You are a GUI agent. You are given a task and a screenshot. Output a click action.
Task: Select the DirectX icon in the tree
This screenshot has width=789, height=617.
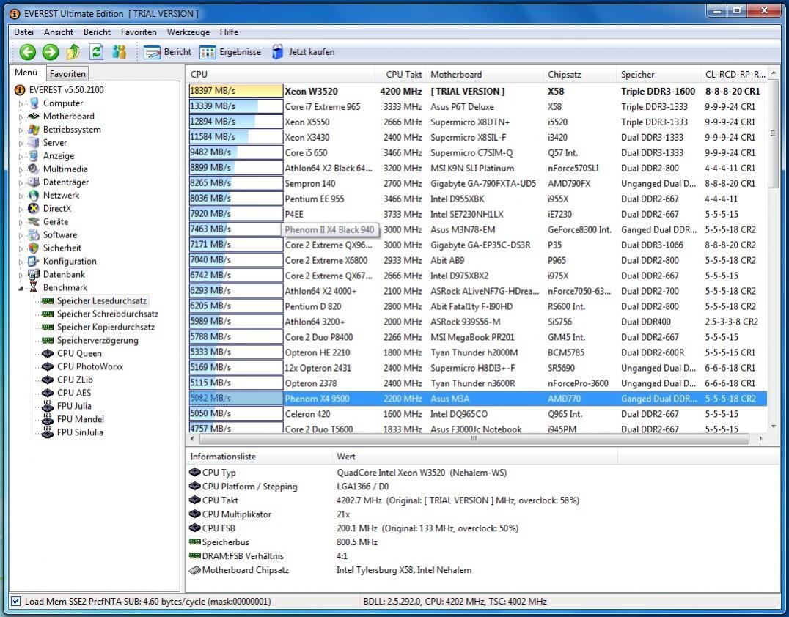pos(34,208)
